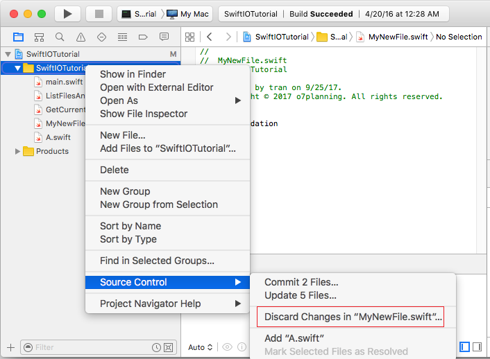The image size is (490, 359).
Task: Click the plus button below the navigator
Action: click(x=10, y=347)
